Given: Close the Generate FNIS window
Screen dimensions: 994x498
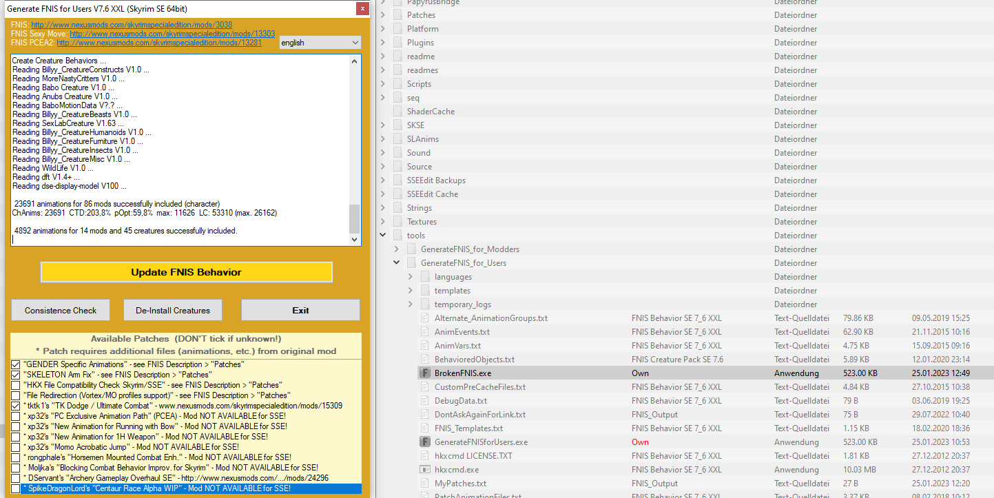Looking at the screenshot, I should click(x=362, y=9).
